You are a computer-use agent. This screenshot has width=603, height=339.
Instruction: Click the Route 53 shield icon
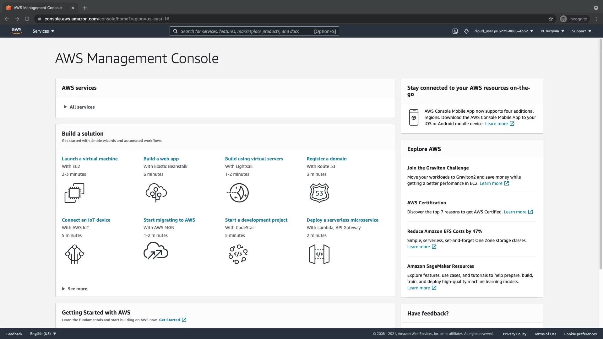tap(319, 193)
